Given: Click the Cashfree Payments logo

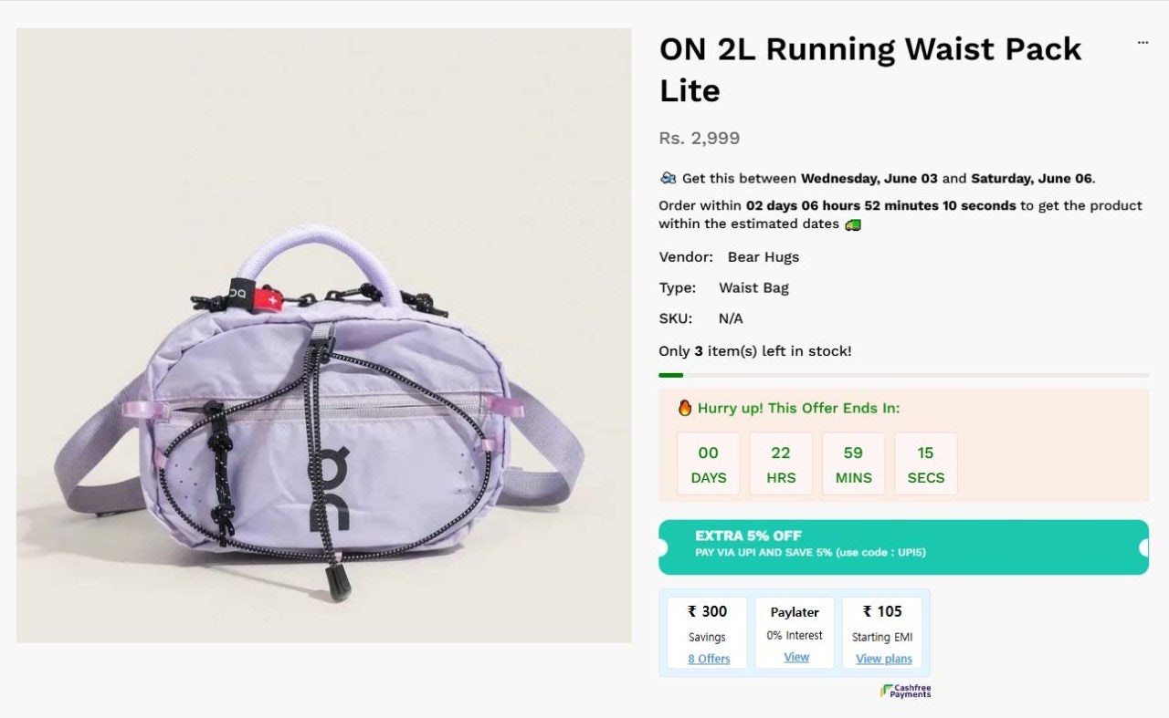Looking at the screenshot, I should 906,692.
